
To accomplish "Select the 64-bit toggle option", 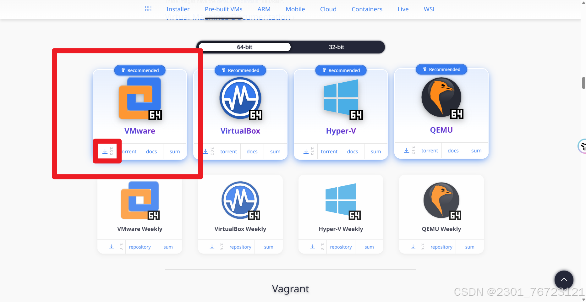I will click(x=244, y=47).
